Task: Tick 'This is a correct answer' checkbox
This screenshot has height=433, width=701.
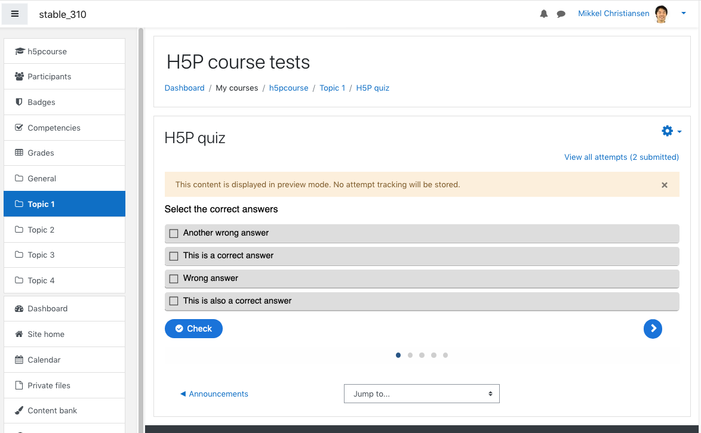Action: tap(174, 256)
